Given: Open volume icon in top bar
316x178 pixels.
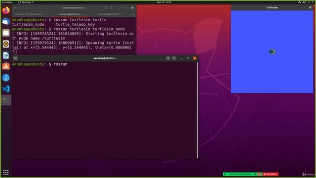Looking at the screenshot, I should [x=304, y=2].
